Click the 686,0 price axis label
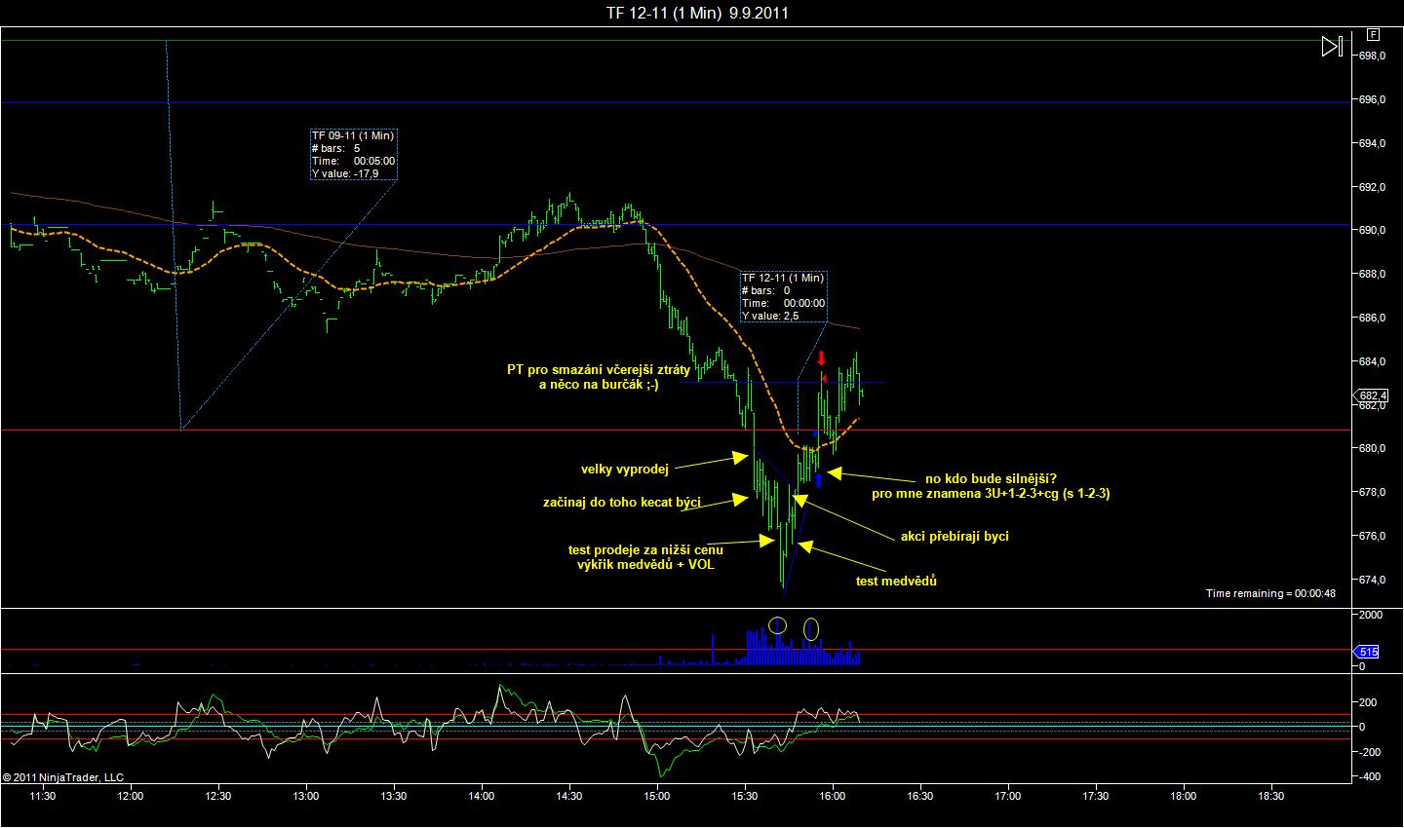The height and width of the screenshot is (828, 1404). 1373,319
